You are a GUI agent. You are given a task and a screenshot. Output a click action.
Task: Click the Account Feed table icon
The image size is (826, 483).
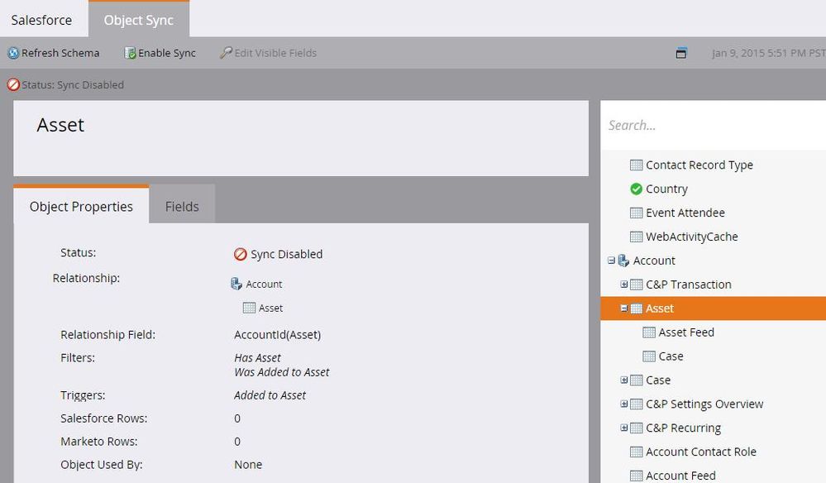pos(637,476)
